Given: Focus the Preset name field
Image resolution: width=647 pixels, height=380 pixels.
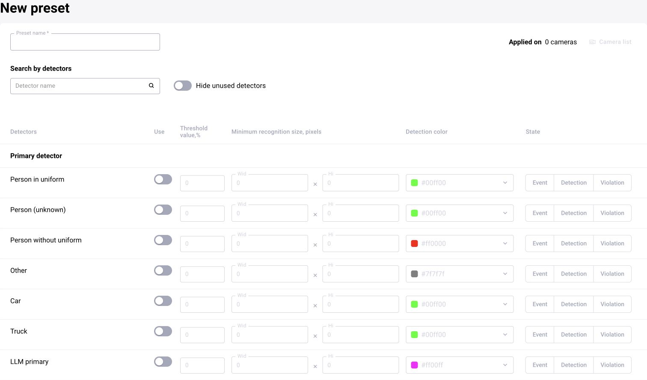Looking at the screenshot, I should tap(85, 42).
